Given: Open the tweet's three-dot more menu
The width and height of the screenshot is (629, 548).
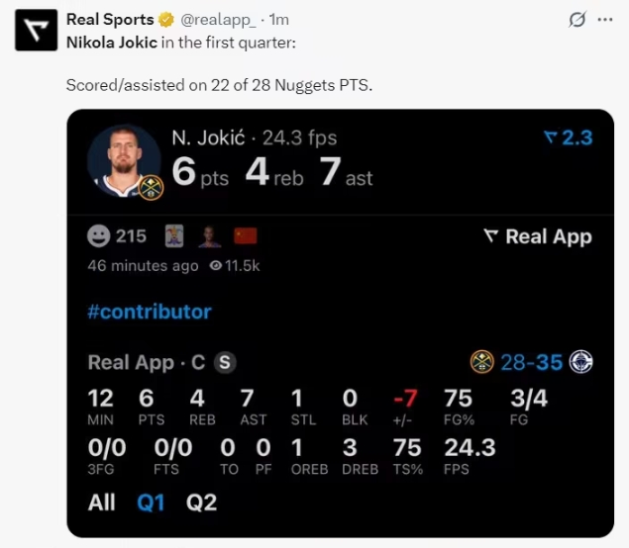Looking at the screenshot, I should click(x=604, y=20).
